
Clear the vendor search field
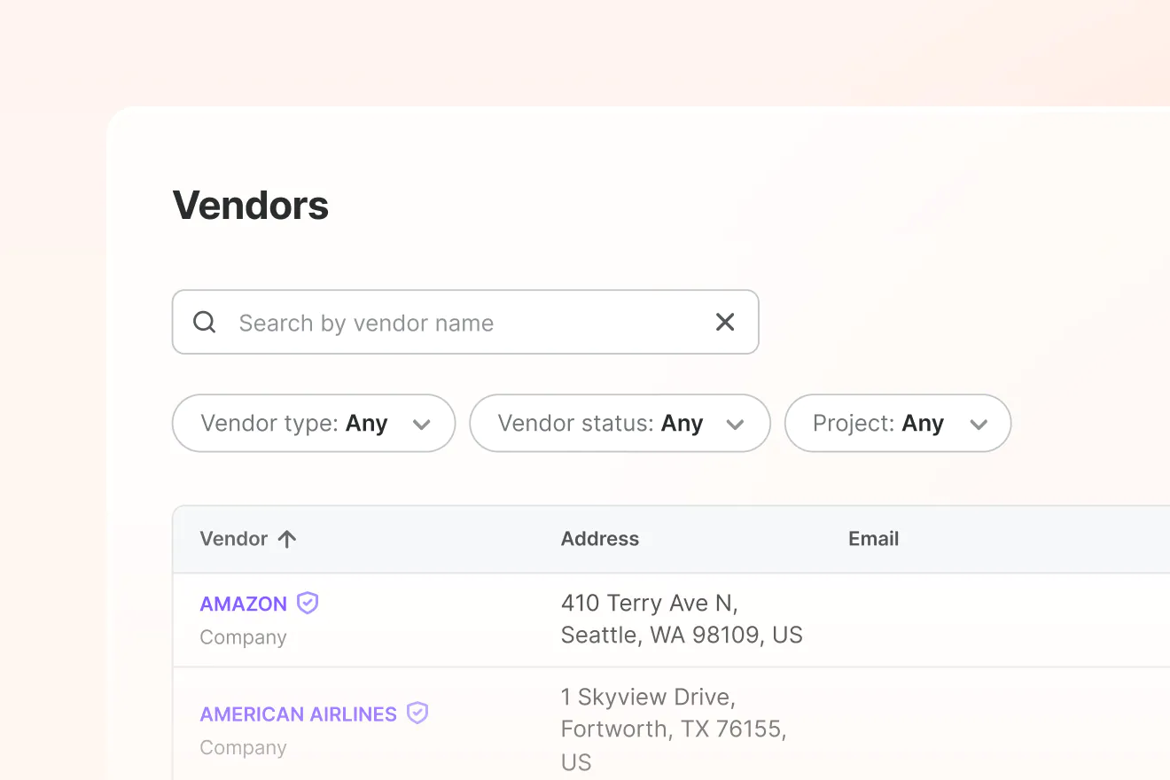pos(725,322)
